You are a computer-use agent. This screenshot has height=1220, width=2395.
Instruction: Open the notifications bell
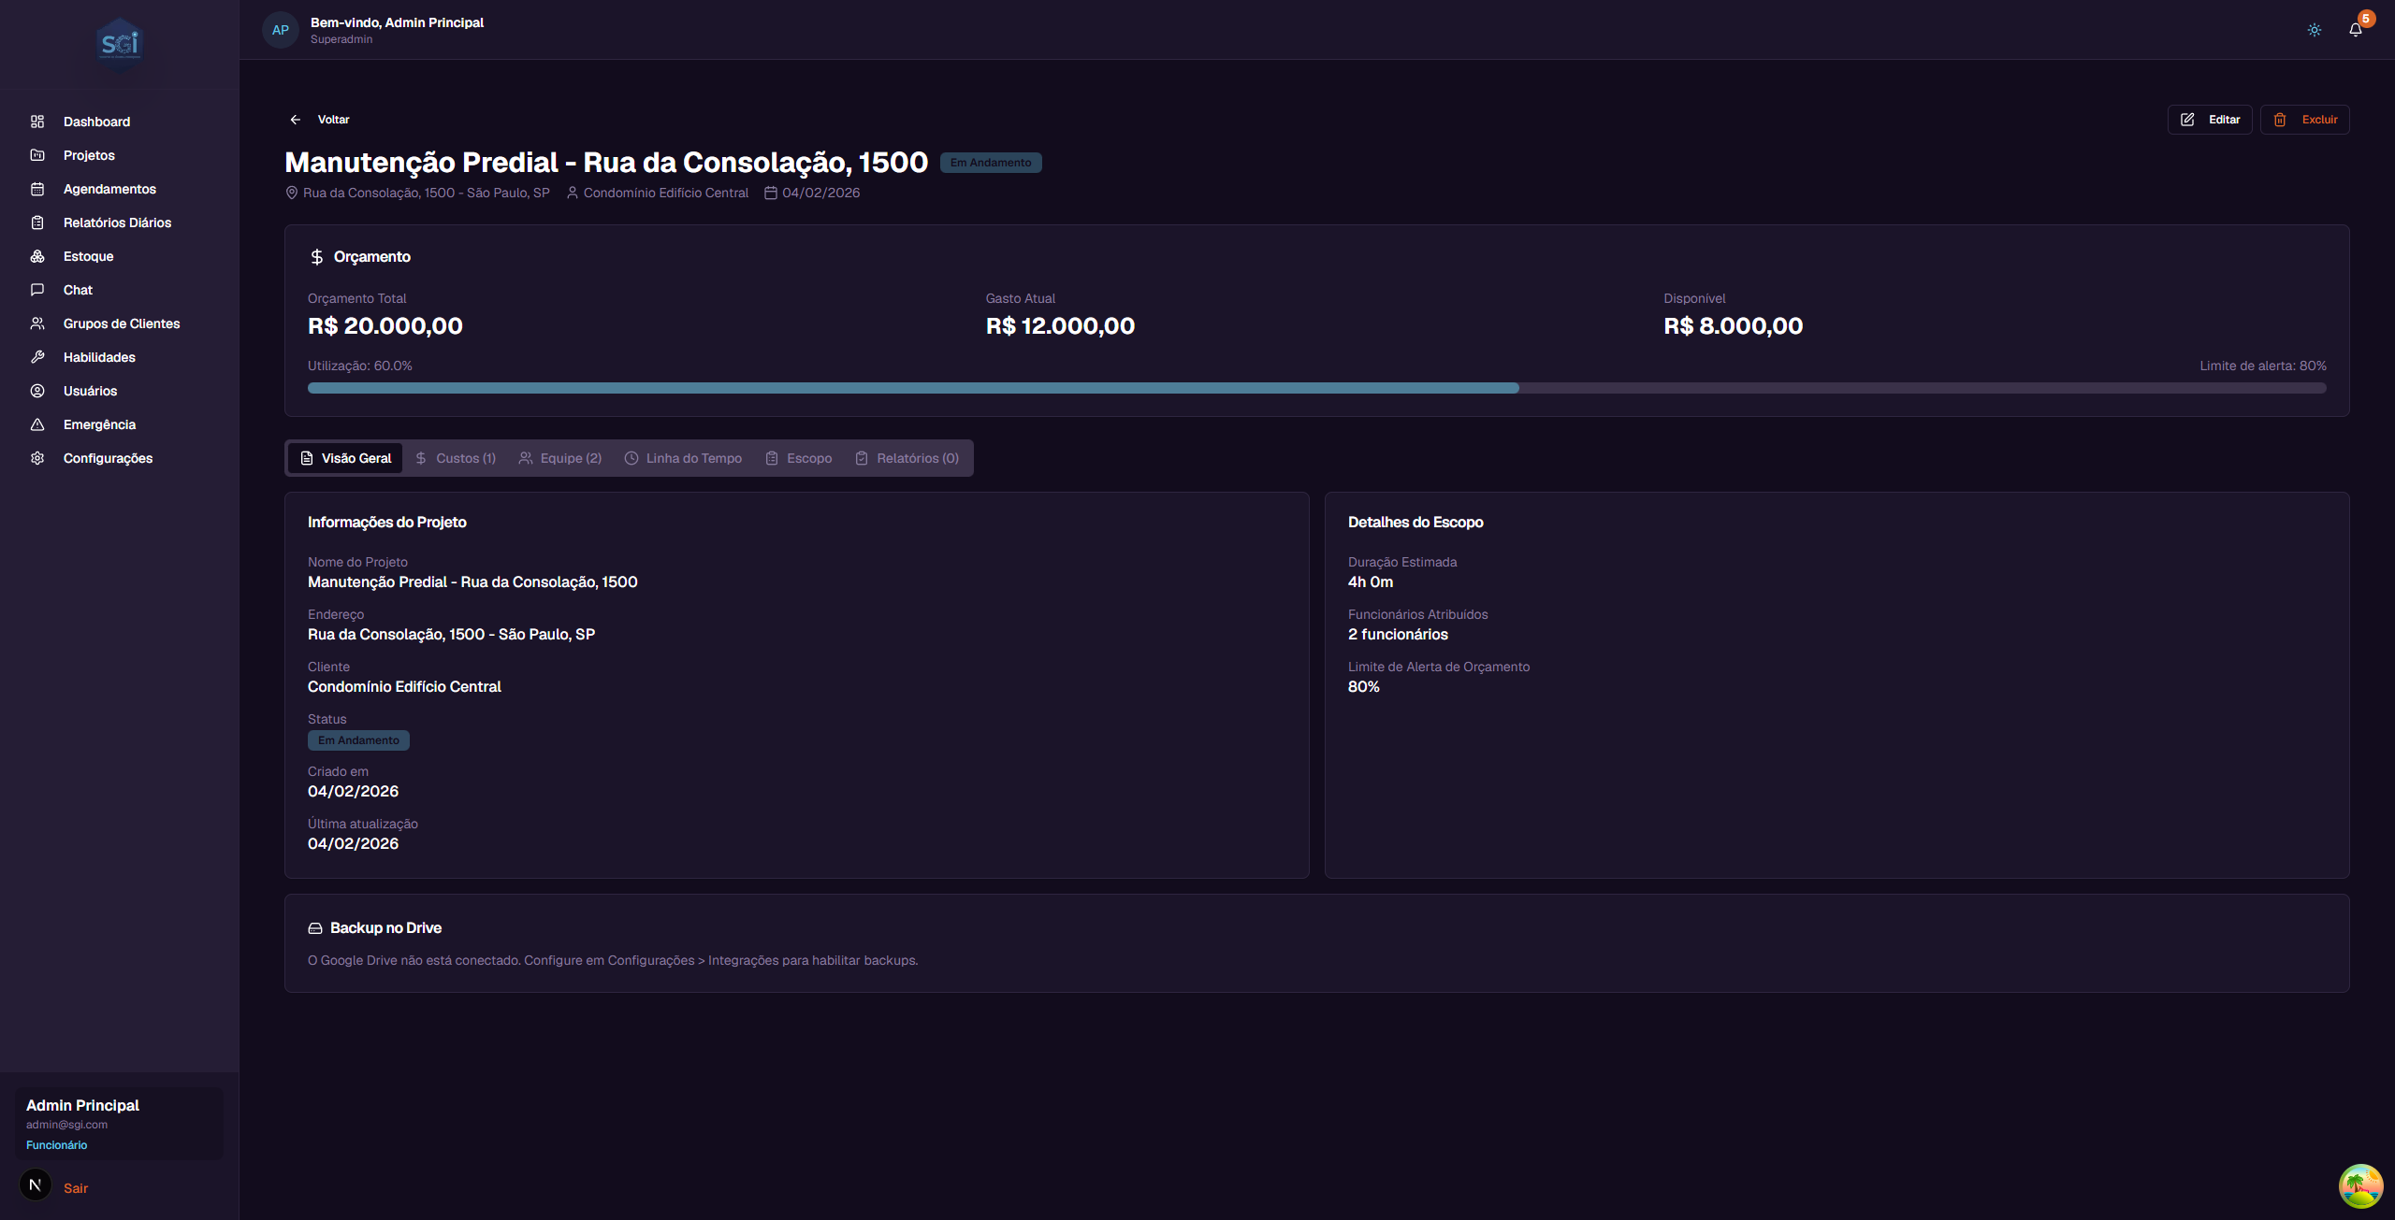click(2355, 29)
